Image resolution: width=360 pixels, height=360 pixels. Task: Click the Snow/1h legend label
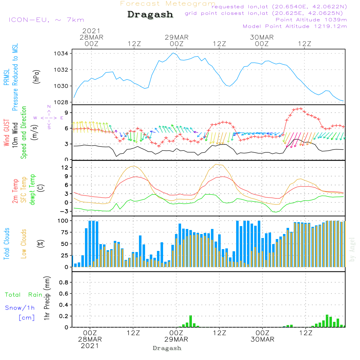click(x=20, y=308)
